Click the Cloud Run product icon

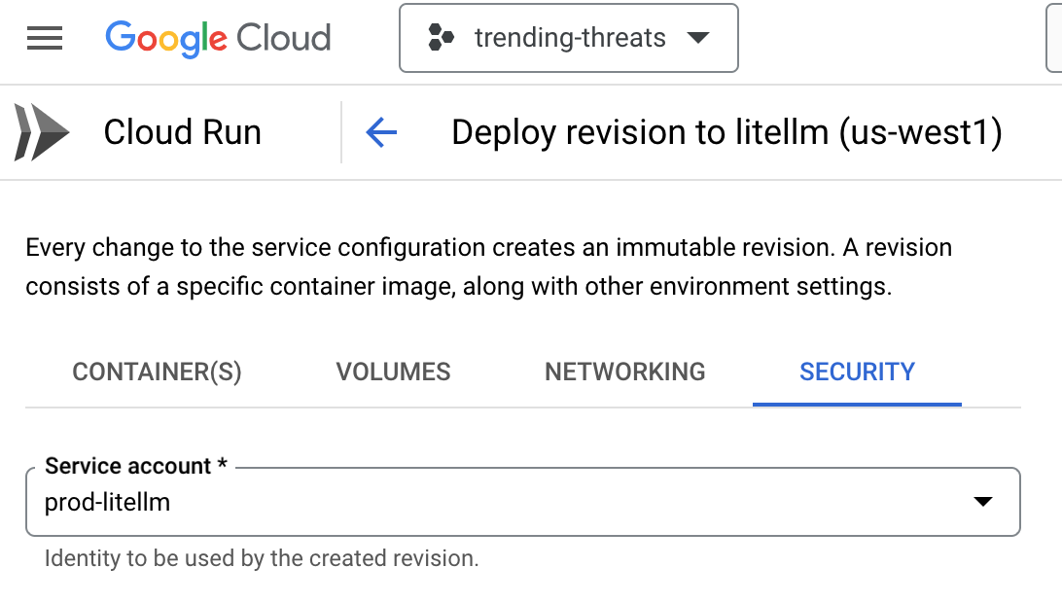42,132
